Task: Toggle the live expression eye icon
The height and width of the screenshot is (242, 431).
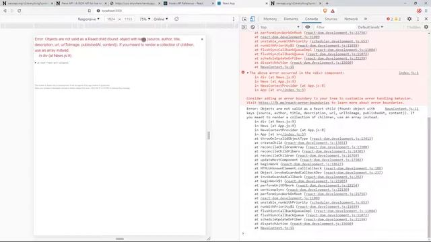Action: [x=308, y=27]
